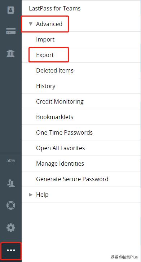Click Open All Favorites
141x262 pixels.
coord(81,148)
